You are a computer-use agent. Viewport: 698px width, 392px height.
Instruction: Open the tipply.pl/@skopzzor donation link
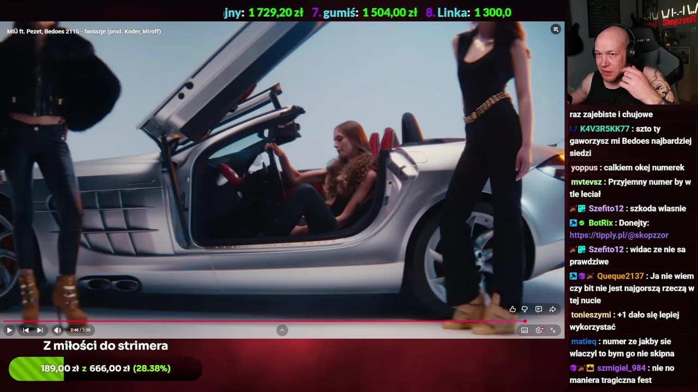pyautogui.click(x=619, y=235)
